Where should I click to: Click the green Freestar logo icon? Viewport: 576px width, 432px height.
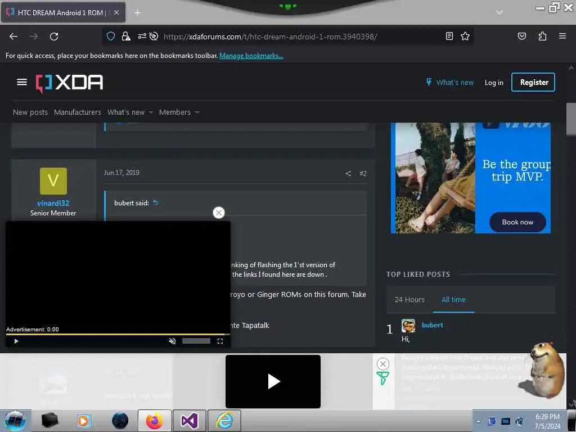(x=382, y=379)
